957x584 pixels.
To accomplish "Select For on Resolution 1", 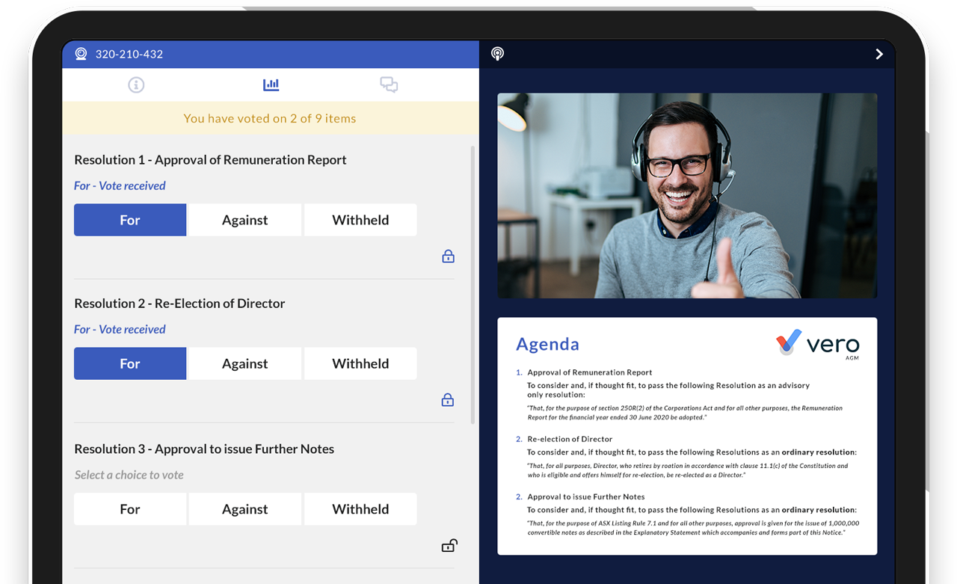I will pyautogui.click(x=130, y=220).
